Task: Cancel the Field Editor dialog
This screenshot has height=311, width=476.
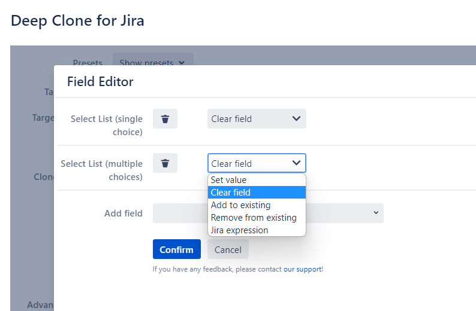Action: coord(228,249)
